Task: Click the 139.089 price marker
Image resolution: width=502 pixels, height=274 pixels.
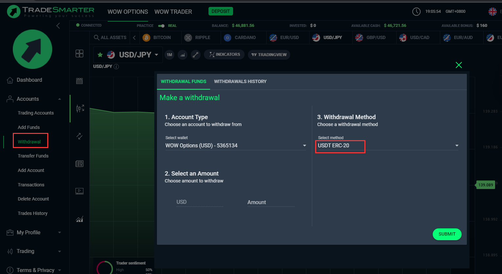Action: (485, 185)
